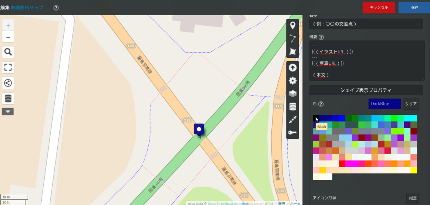
Task: Click the red キャンセル button
Action: click(378, 7)
